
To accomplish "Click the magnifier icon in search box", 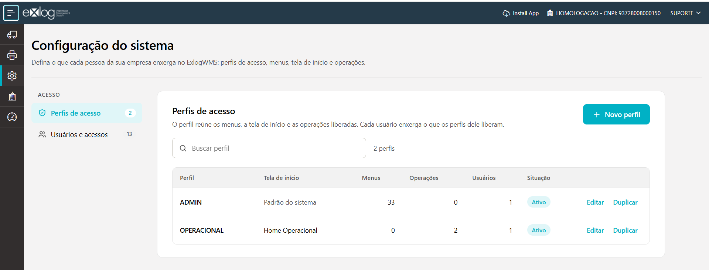I will (x=183, y=148).
